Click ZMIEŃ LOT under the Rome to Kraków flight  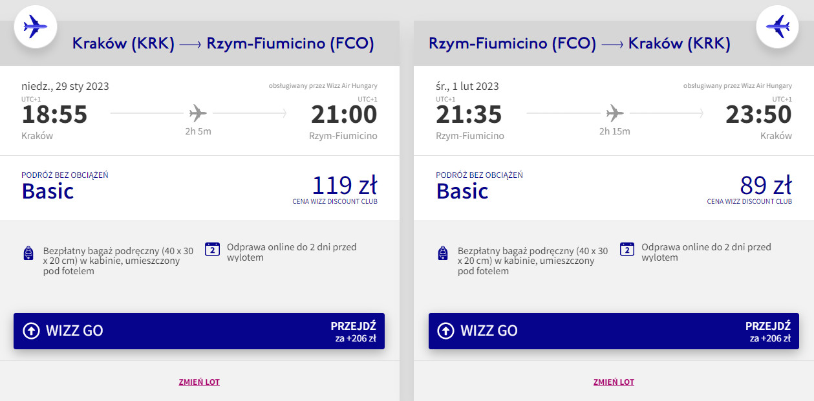[614, 382]
